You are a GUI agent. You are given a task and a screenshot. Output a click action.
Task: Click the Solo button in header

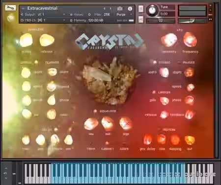[141, 9]
